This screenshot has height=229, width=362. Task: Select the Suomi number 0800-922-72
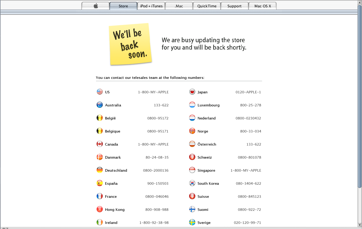point(250,210)
